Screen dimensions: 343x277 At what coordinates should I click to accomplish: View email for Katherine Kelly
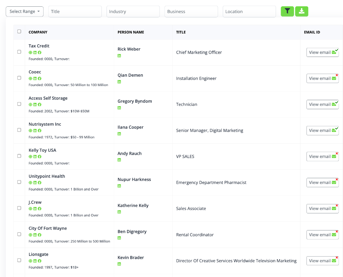point(323,209)
